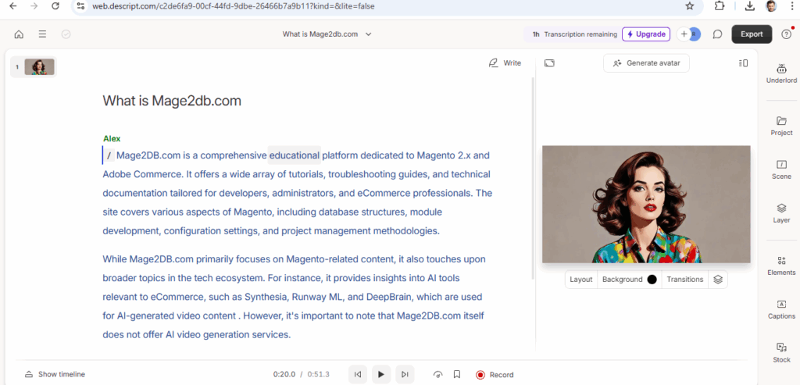Click the title What is Mage2db.com heading
This screenshot has height=385, width=800.
pyautogui.click(x=172, y=101)
